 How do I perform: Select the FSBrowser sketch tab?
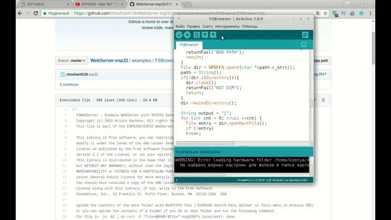[x=189, y=45]
